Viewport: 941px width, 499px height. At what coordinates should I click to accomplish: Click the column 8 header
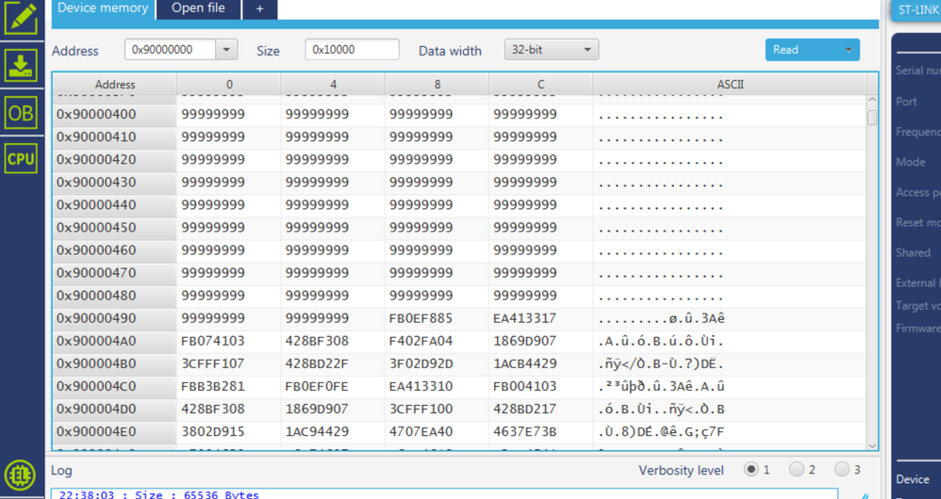click(437, 85)
